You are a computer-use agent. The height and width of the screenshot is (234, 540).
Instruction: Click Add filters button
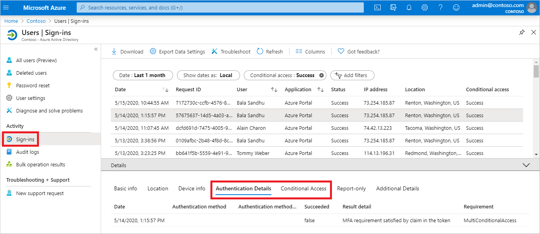click(x=352, y=75)
